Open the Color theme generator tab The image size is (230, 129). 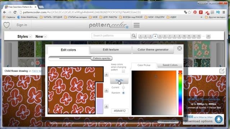click(x=153, y=50)
